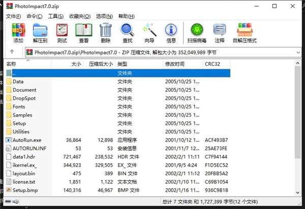Click the Find (查找) magnifier icon
The width and height of the screenshot is (305, 209).
[128, 30]
